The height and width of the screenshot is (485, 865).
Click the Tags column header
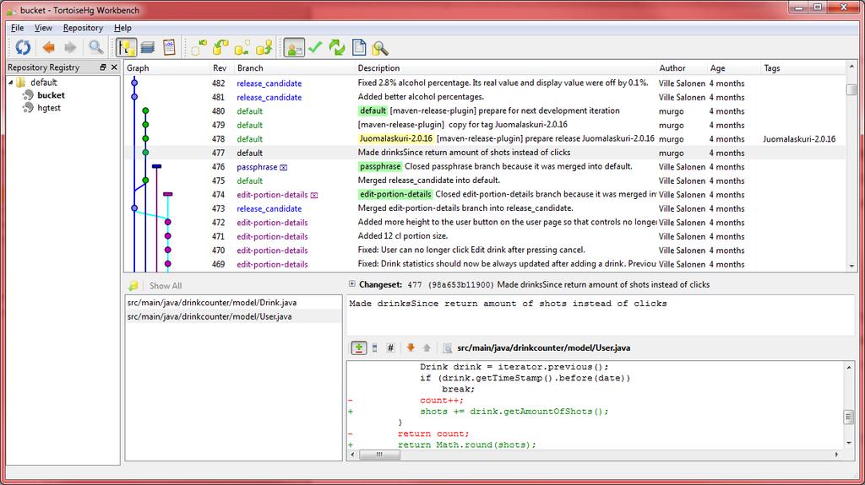(x=802, y=67)
